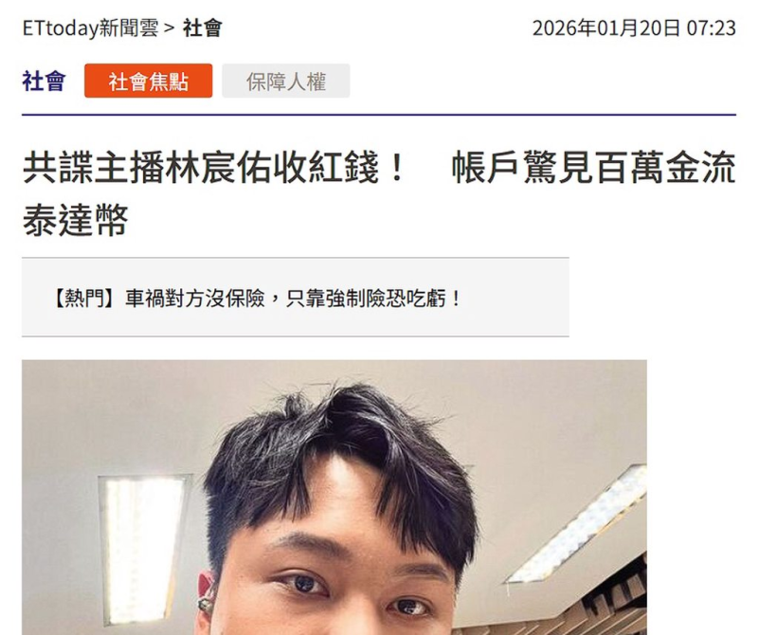Click the time 07:23 in the date stamp

(x=712, y=28)
